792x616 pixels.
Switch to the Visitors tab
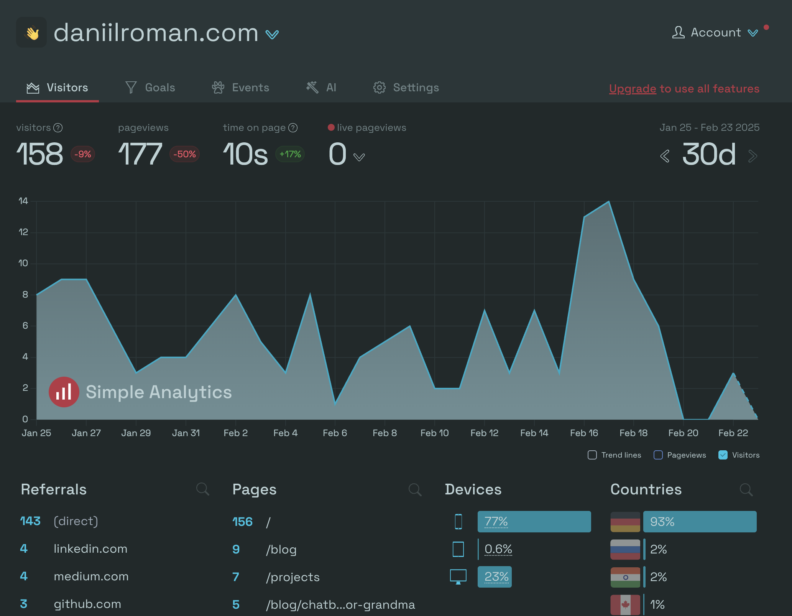point(58,87)
